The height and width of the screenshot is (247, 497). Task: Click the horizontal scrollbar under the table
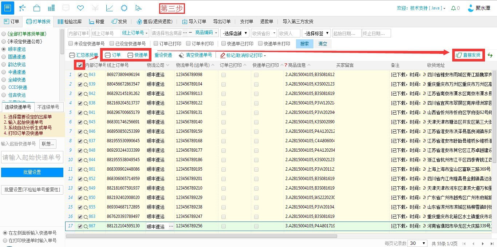coord(201,236)
